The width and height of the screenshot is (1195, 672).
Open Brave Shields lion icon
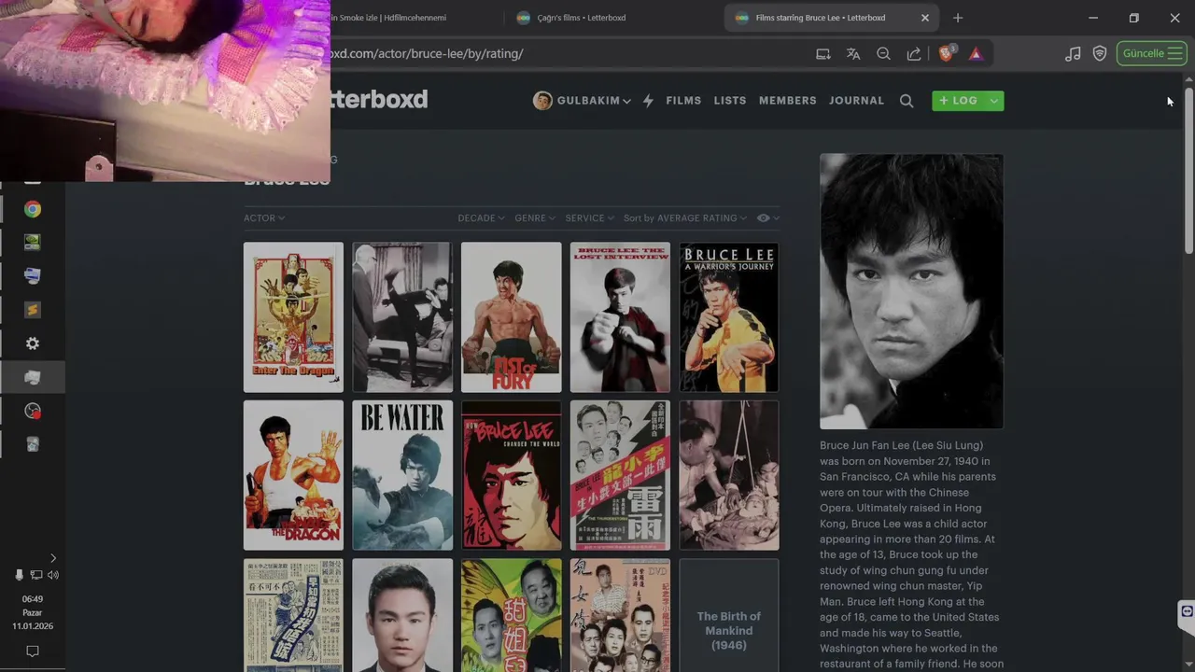click(x=946, y=53)
